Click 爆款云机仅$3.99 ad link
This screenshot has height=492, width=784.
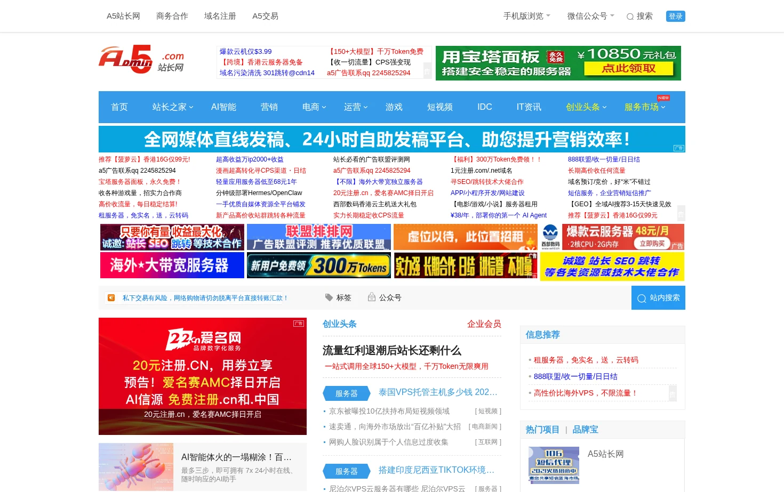(x=246, y=52)
